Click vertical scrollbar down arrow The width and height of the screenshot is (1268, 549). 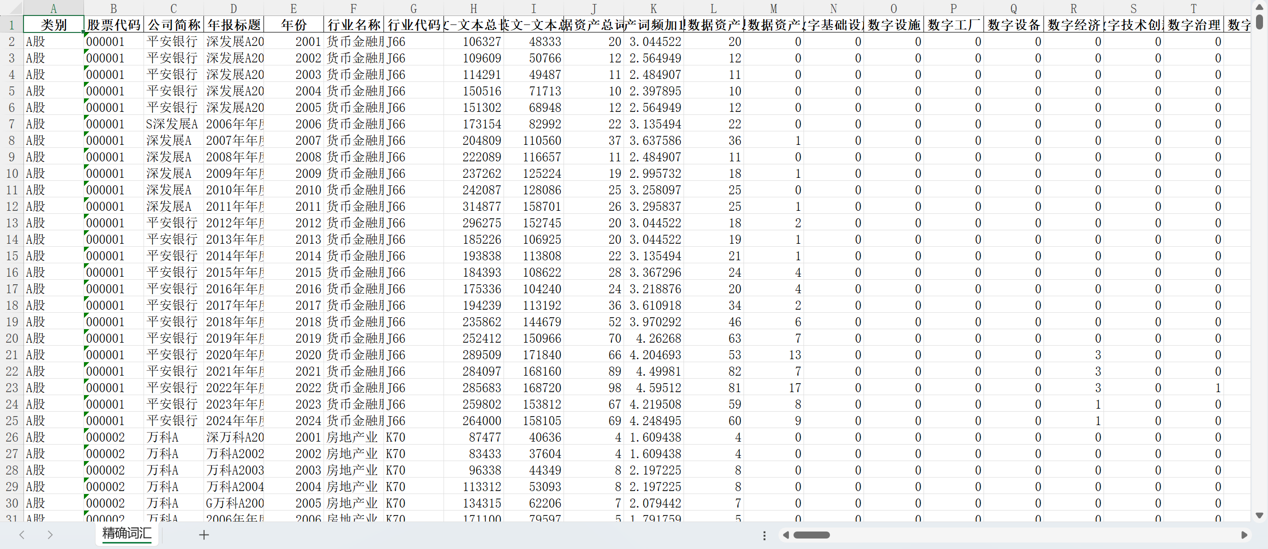tap(1259, 515)
